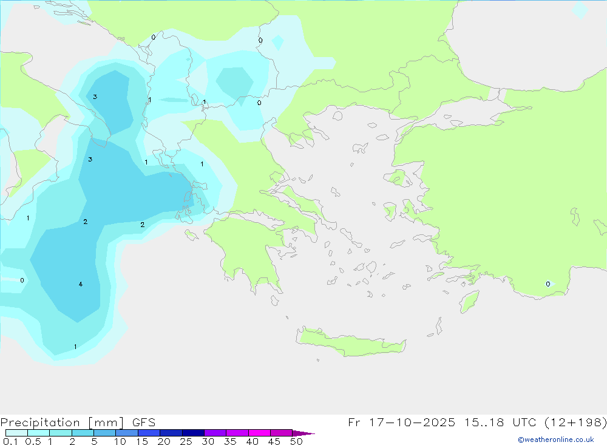The height and width of the screenshot is (445, 607).
Task: Select the 0.5–1 mm legend swatch
Action: (39, 433)
